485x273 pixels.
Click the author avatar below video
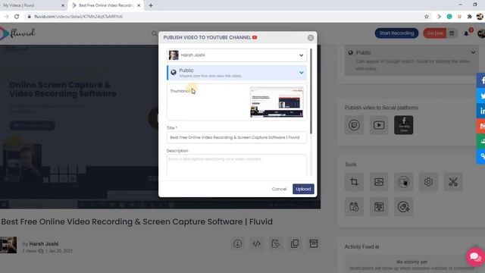click(x=8, y=245)
